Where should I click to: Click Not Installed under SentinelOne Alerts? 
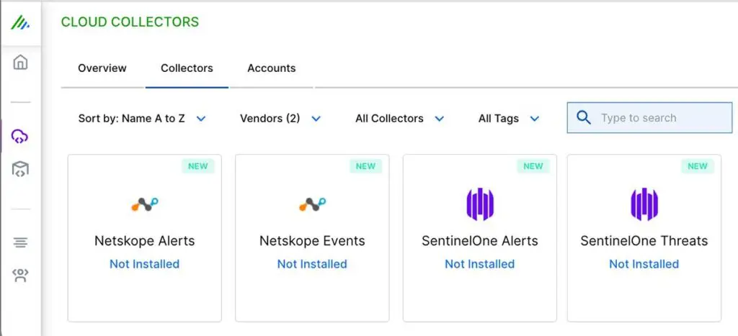point(479,264)
